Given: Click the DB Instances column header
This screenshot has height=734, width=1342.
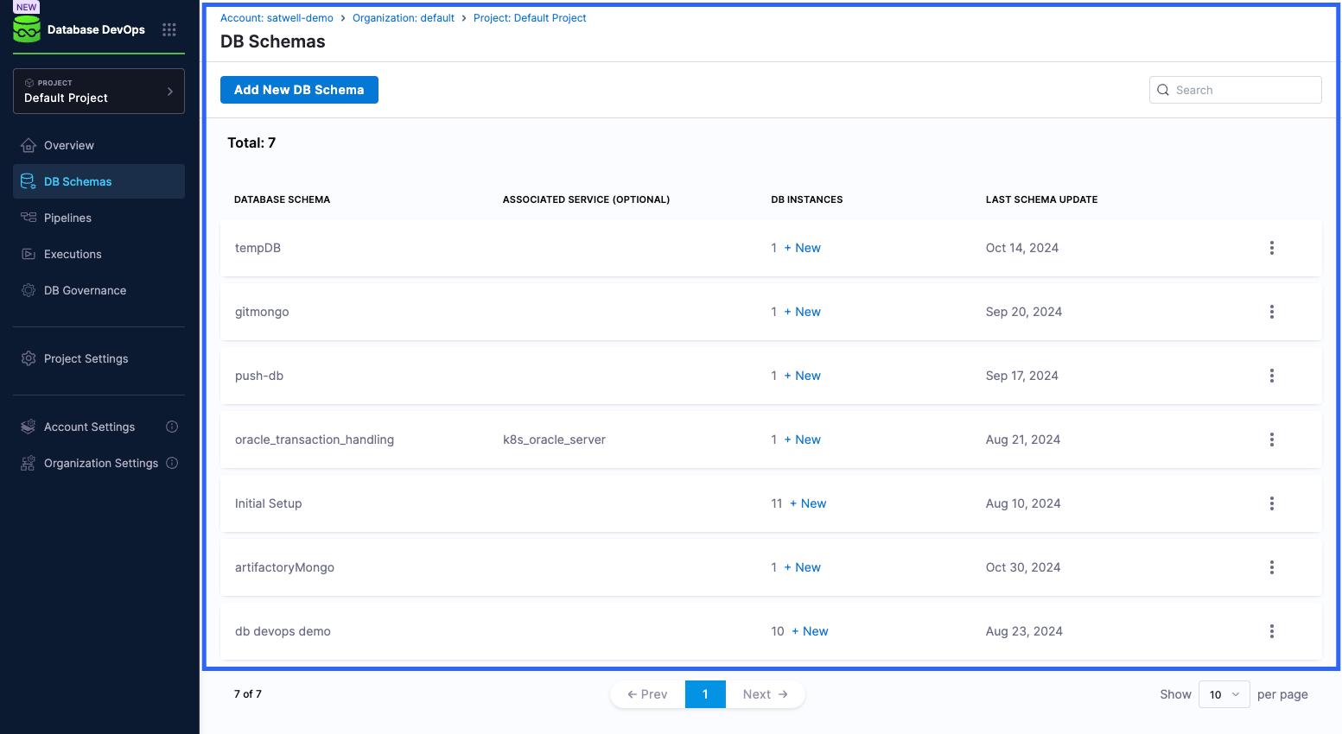Looking at the screenshot, I should click(807, 199).
